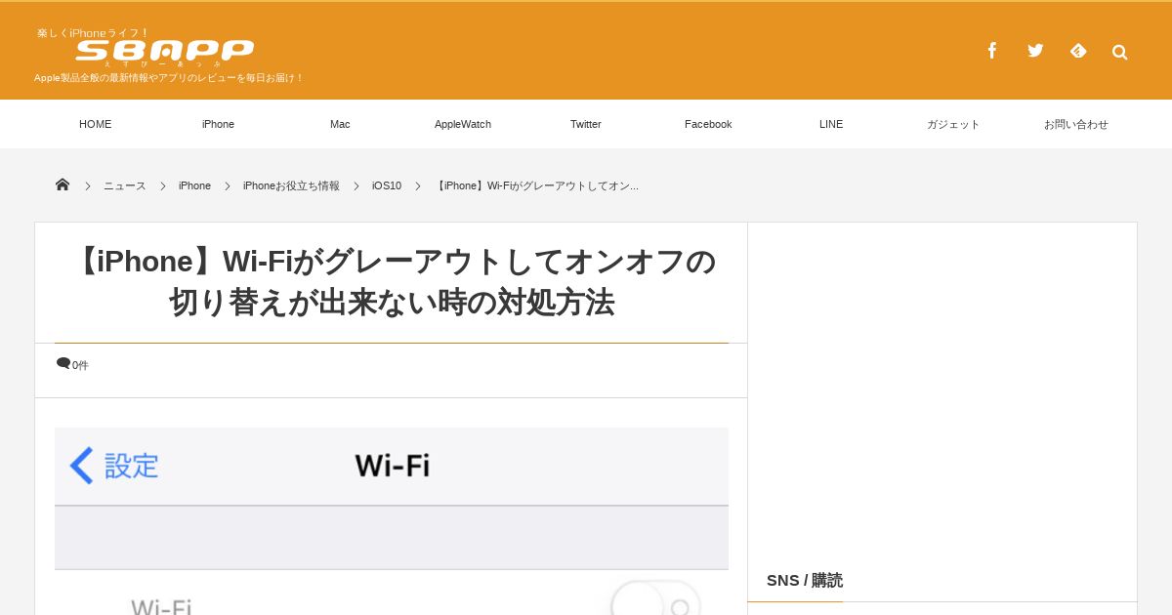Click the SBAPP site logo

[x=165, y=51]
